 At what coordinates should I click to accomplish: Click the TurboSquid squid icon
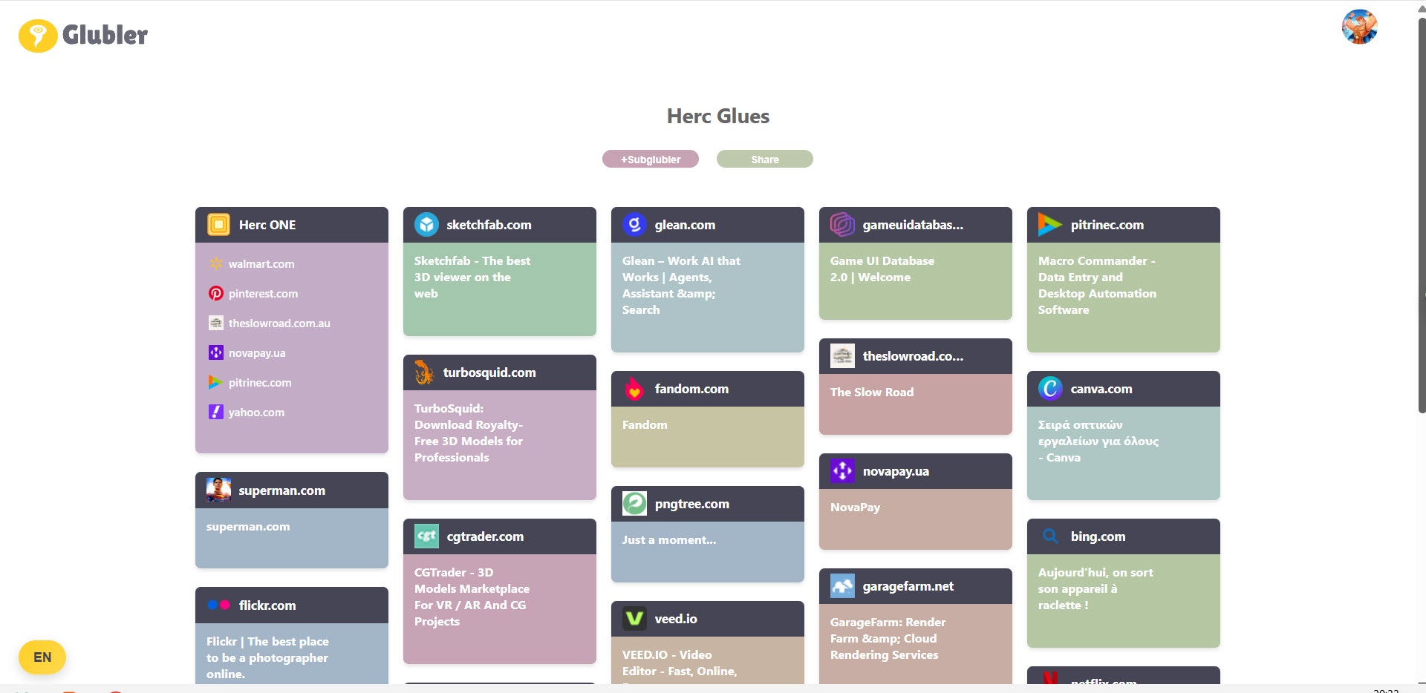[423, 372]
